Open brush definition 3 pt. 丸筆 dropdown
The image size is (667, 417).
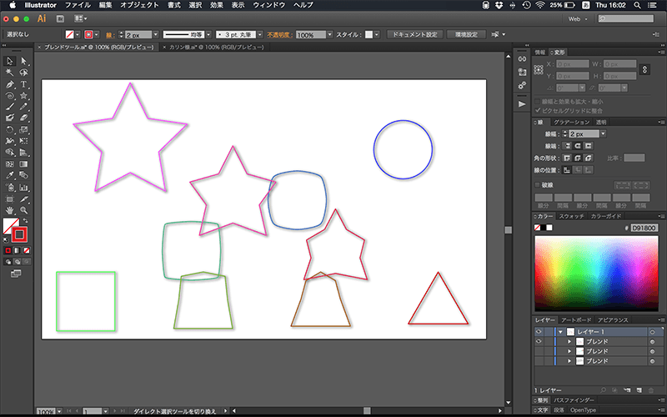[260, 34]
